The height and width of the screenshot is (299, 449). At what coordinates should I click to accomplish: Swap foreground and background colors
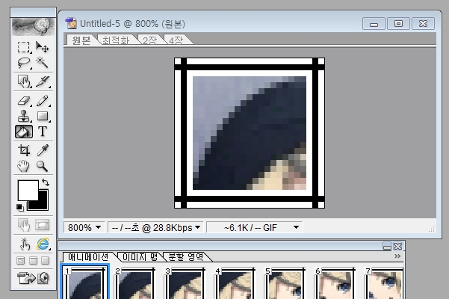click(x=46, y=182)
